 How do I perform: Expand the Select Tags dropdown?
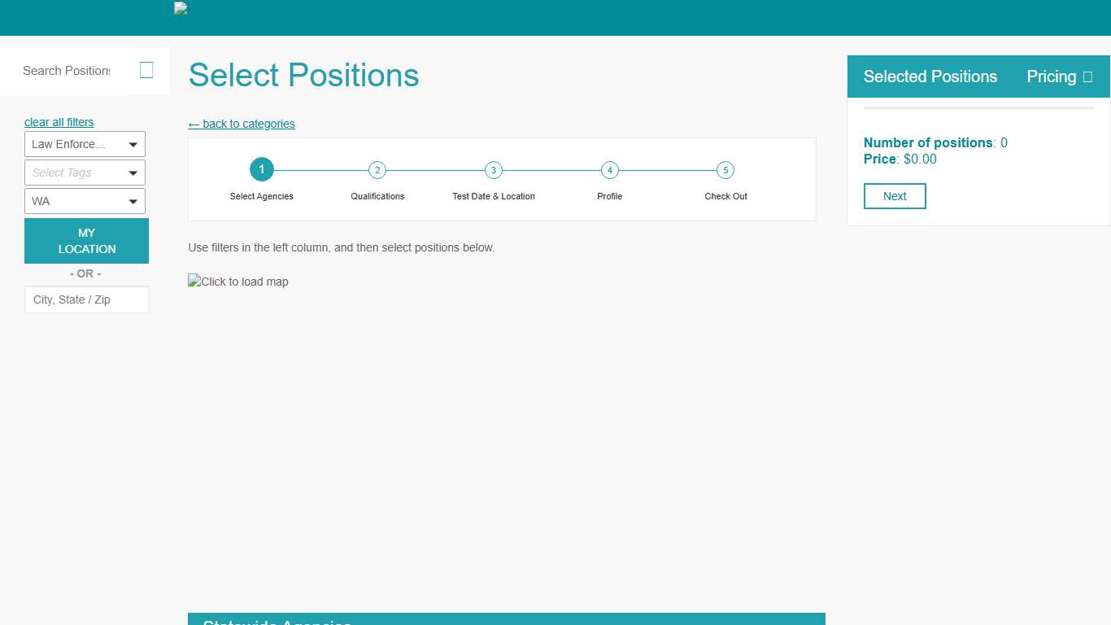tap(85, 173)
